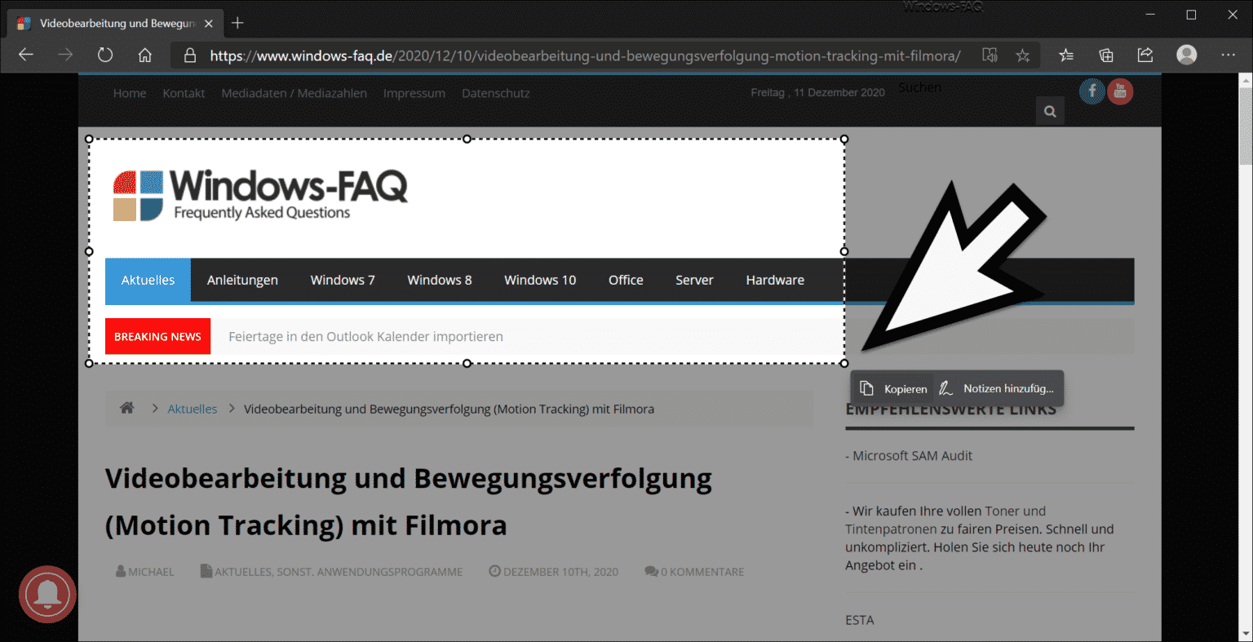Click the Share icon in toolbar
This screenshot has width=1253, height=642.
coord(1145,55)
